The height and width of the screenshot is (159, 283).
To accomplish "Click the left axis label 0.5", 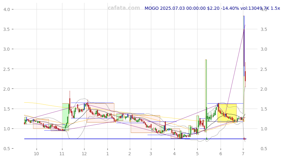I will click(6, 149).
